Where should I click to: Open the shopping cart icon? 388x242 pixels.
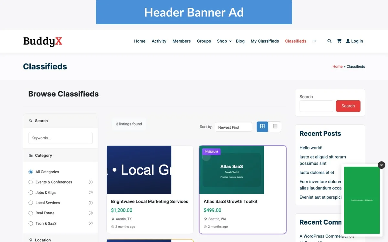click(339, 41)
